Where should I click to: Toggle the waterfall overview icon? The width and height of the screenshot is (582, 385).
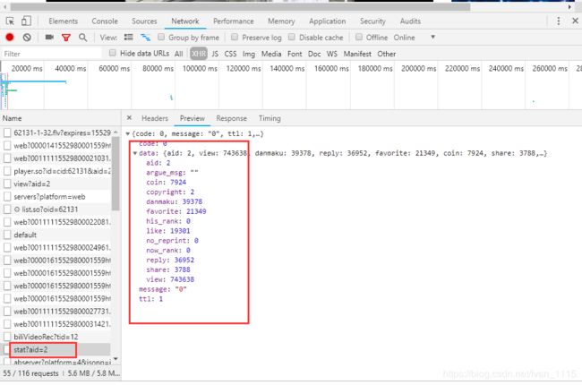[x=145, y=37]
